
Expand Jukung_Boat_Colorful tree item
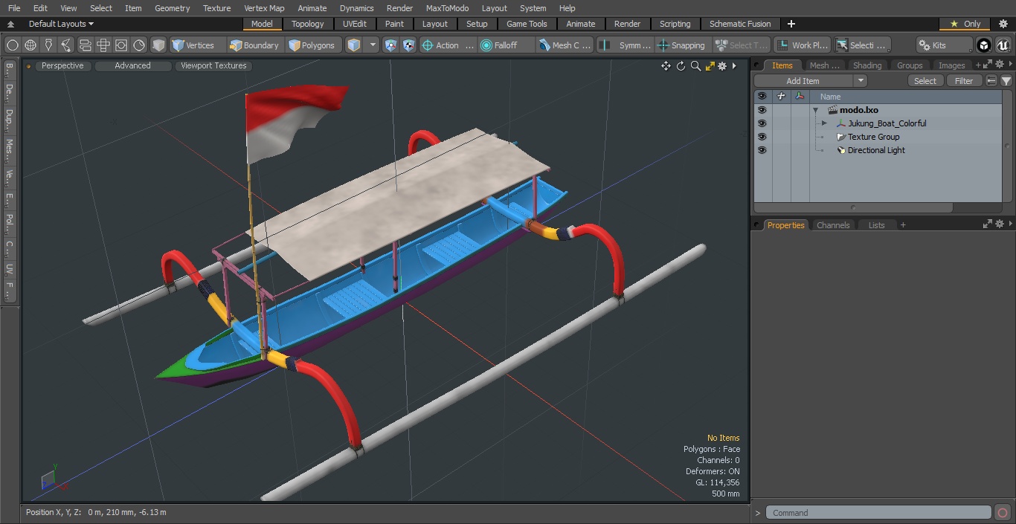click(x=824, y=123)
